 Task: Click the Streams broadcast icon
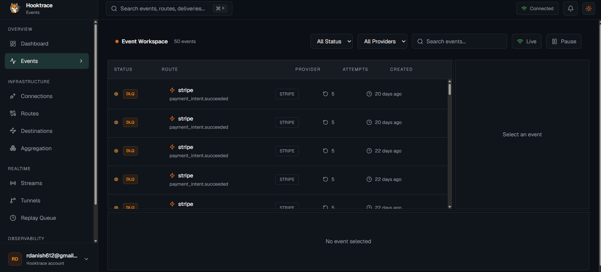click(13, 183)
